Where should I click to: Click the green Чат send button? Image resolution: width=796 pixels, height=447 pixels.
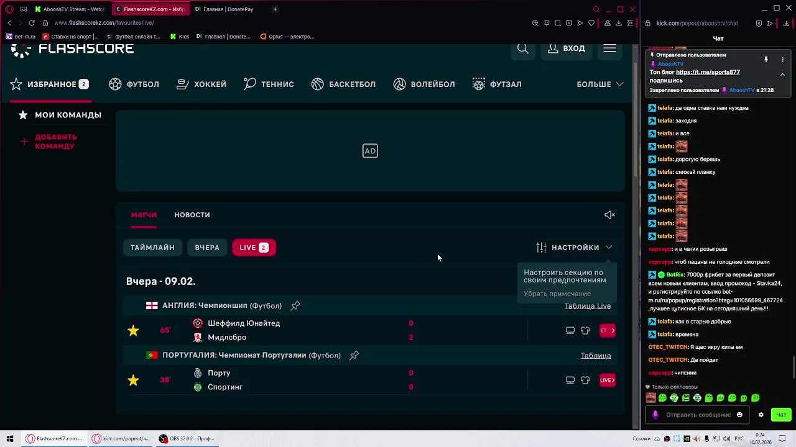[781, 415]
